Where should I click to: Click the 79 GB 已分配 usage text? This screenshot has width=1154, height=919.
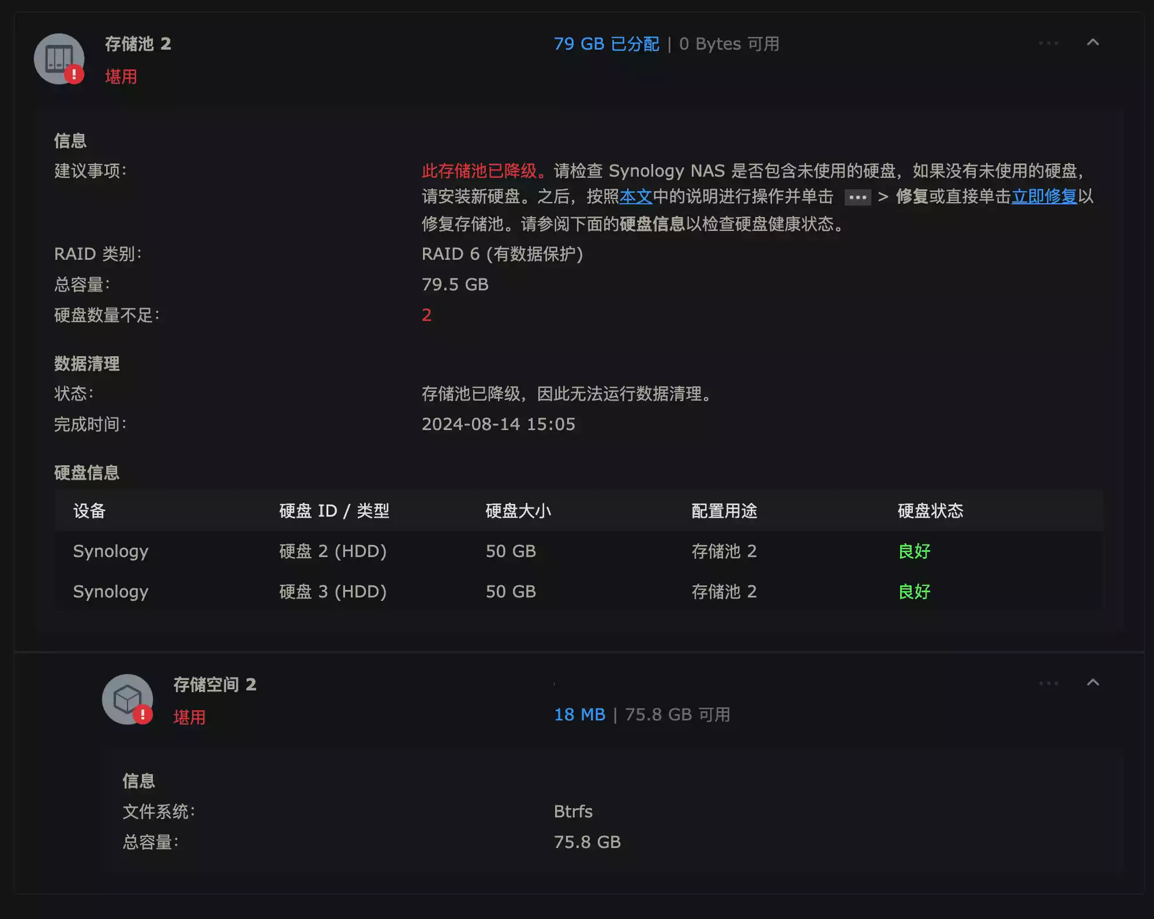(x=606, y=44)
